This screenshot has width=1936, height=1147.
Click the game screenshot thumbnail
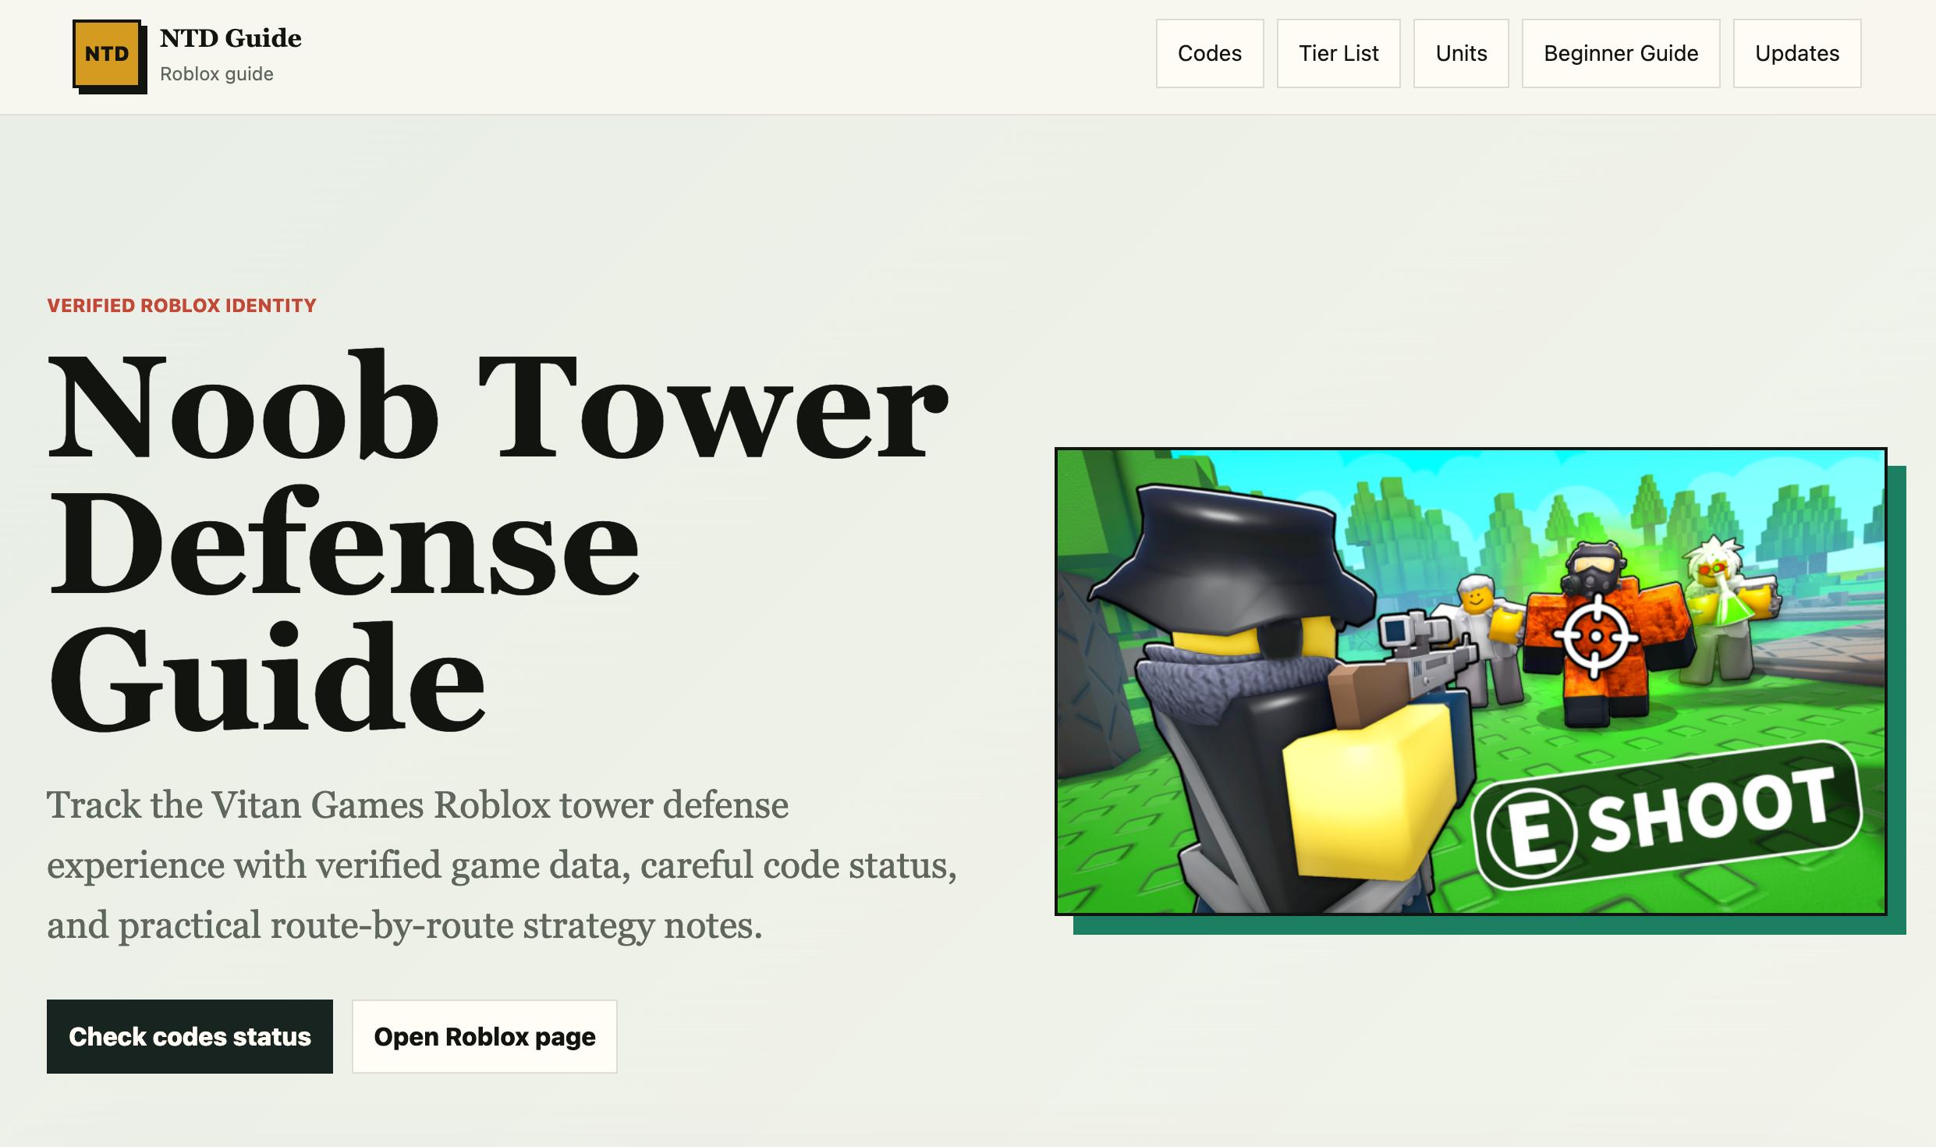(x=1470, y=681)
